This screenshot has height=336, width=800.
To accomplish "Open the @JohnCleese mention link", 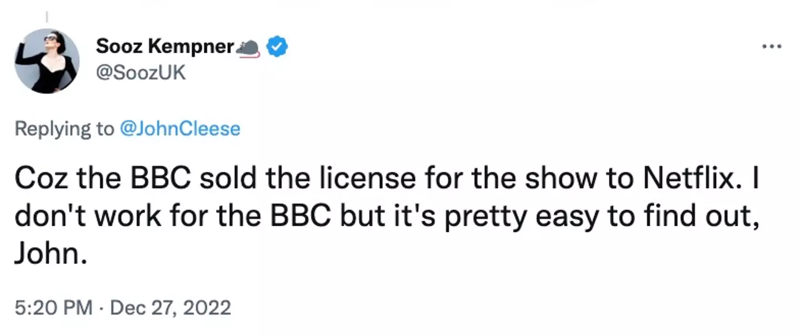I will [180, 129].
